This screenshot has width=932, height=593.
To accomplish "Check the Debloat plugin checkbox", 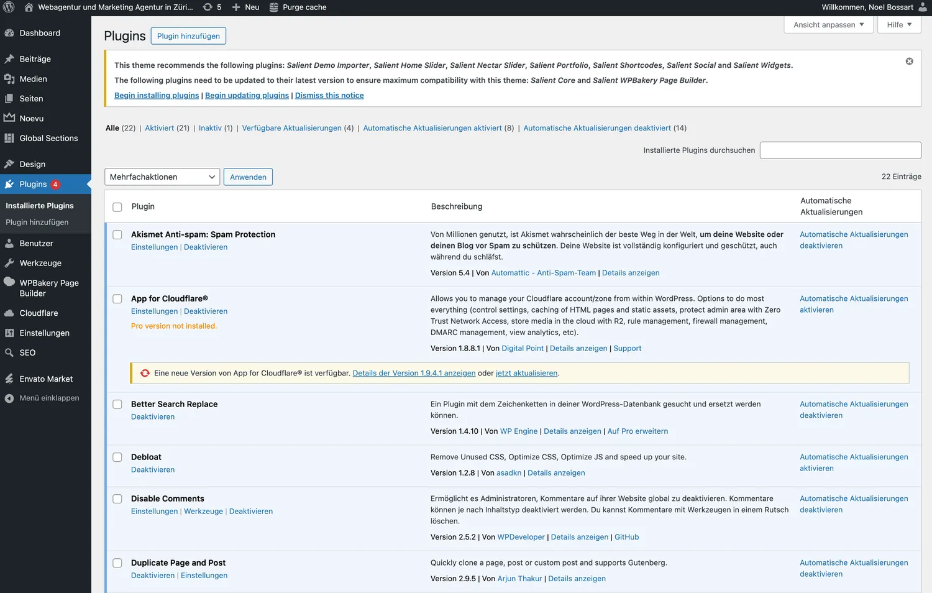I will click(117, 457).
